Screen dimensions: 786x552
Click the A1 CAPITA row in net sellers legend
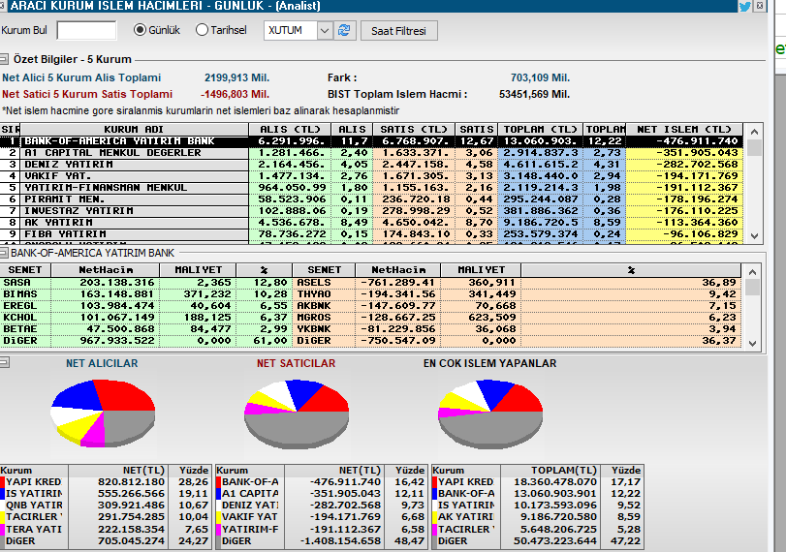point(322,493)
